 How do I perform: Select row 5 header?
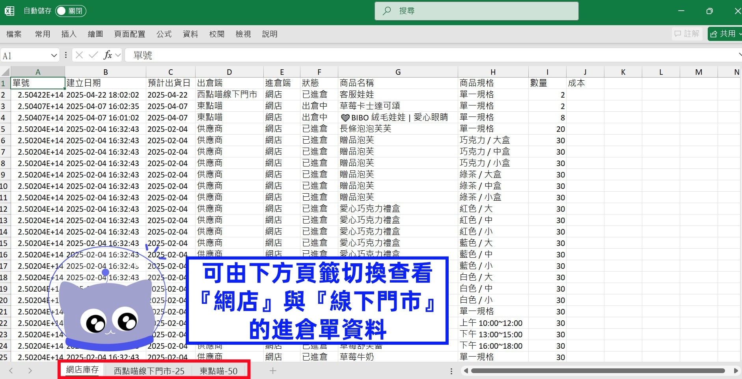5,129
